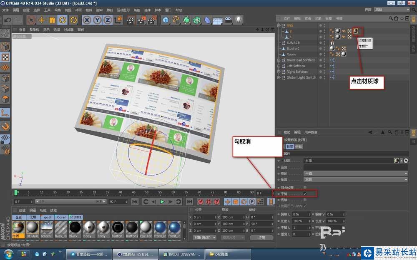Switch to c4d贴图 folder taskbar item
417x260 pixels.
(228, 254)
